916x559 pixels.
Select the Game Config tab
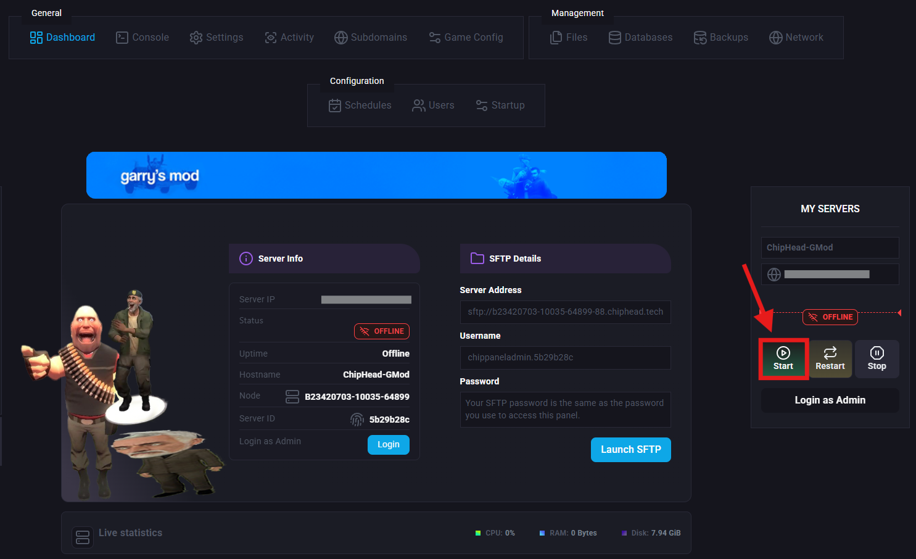(x=466, y=38)
